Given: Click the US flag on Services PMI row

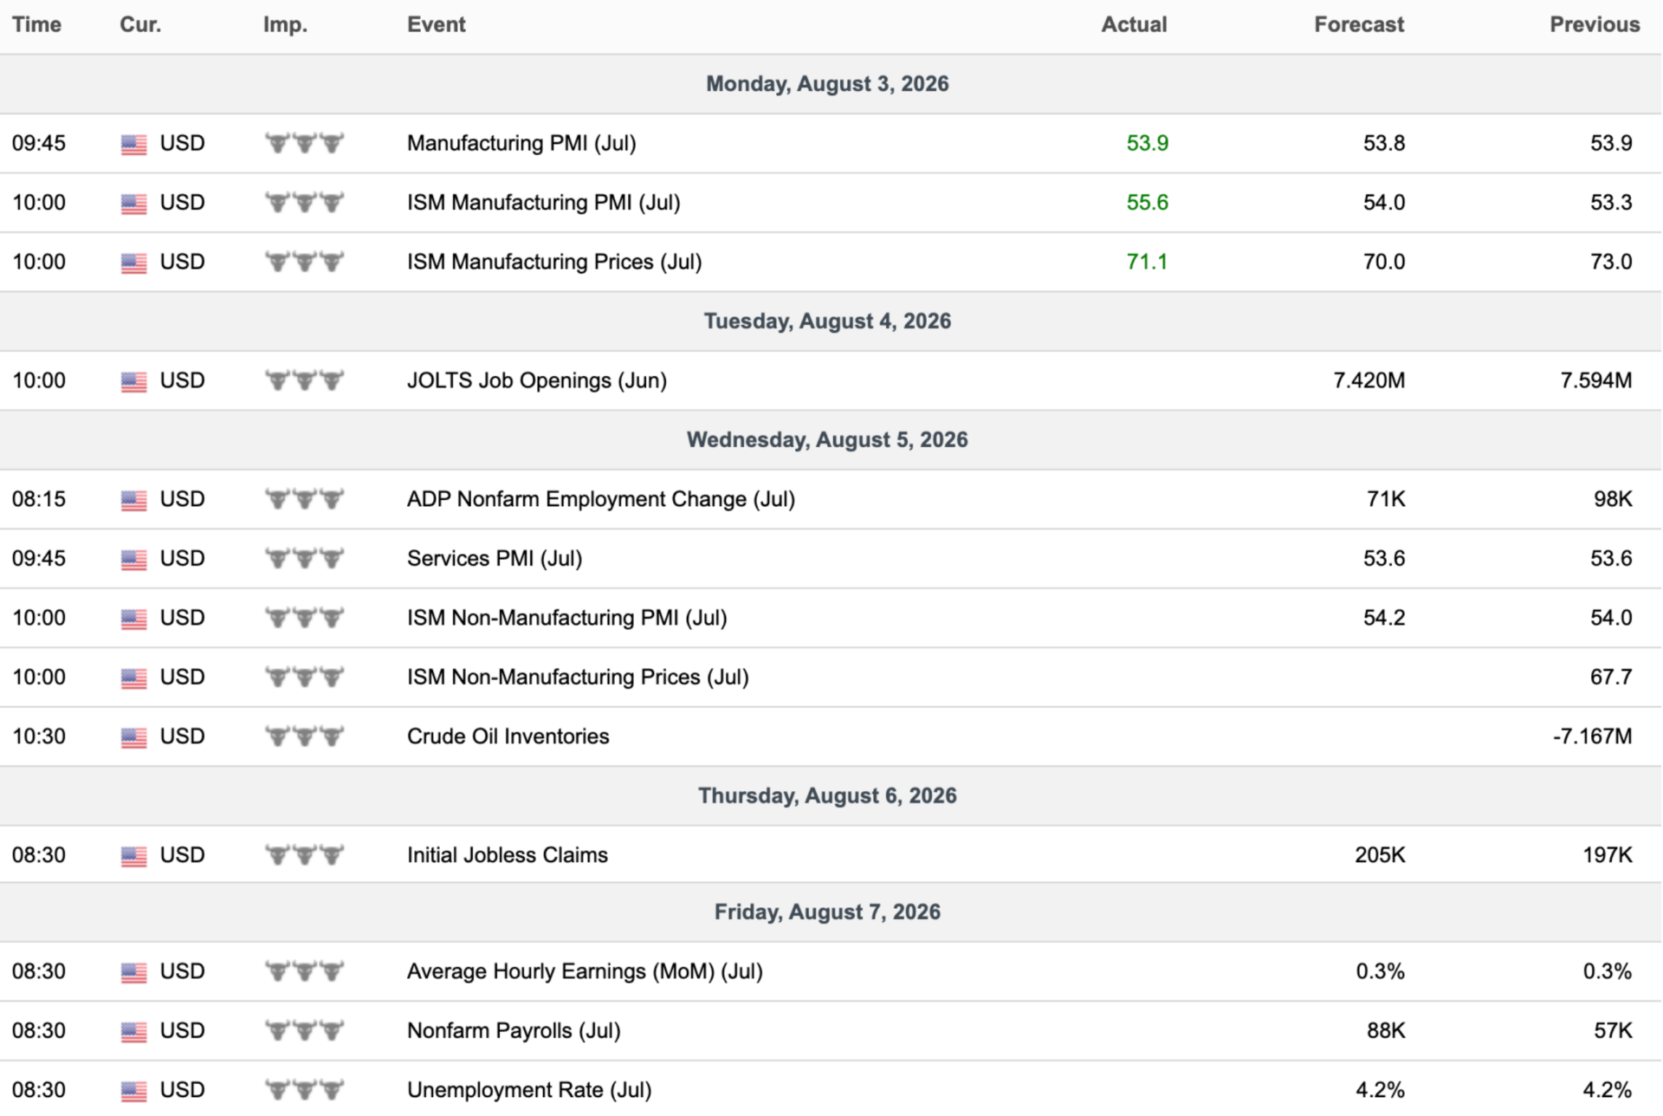Looking at the screenshot, I should [x=133, y=560].
